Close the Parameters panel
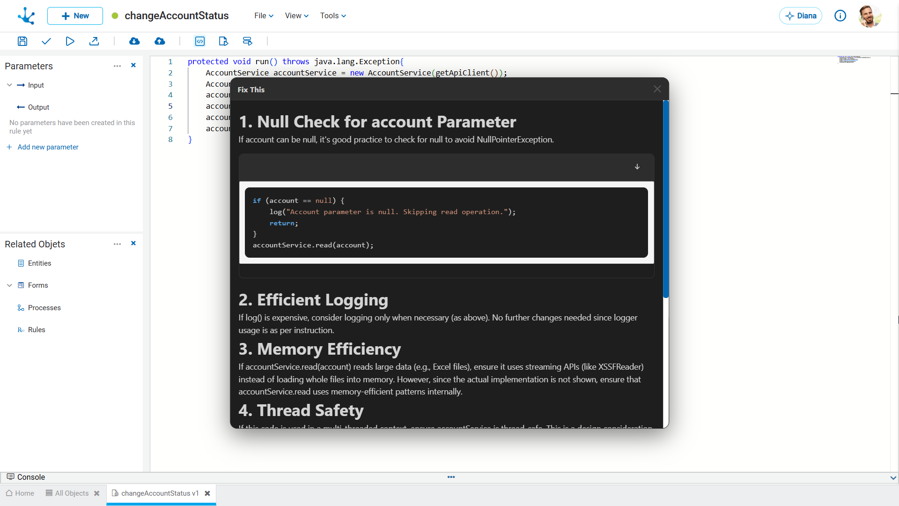The width and height of the screenshot is (899, 506). point(133,66)
